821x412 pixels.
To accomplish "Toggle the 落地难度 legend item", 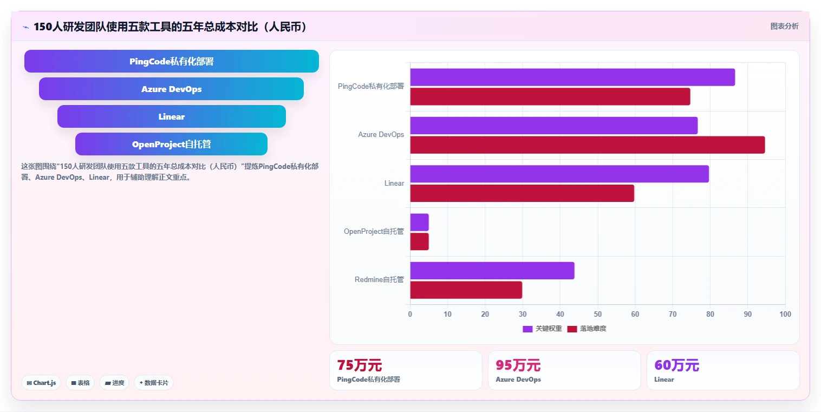I will pos(587,329).
